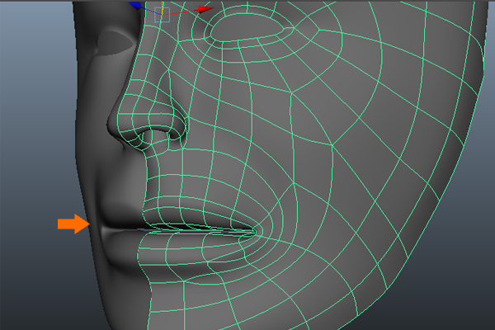The width and height of the screenshot is (495, 330).
Task: Click the center square move manipulator handle
Action: pos(162,15)
